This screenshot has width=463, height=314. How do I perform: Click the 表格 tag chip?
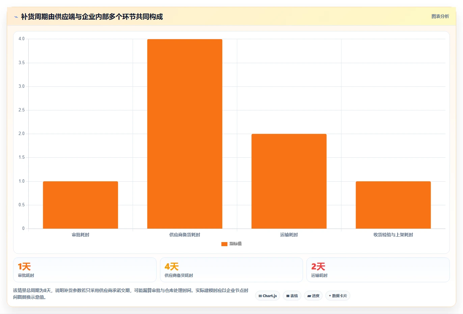[x=292, y=296]
